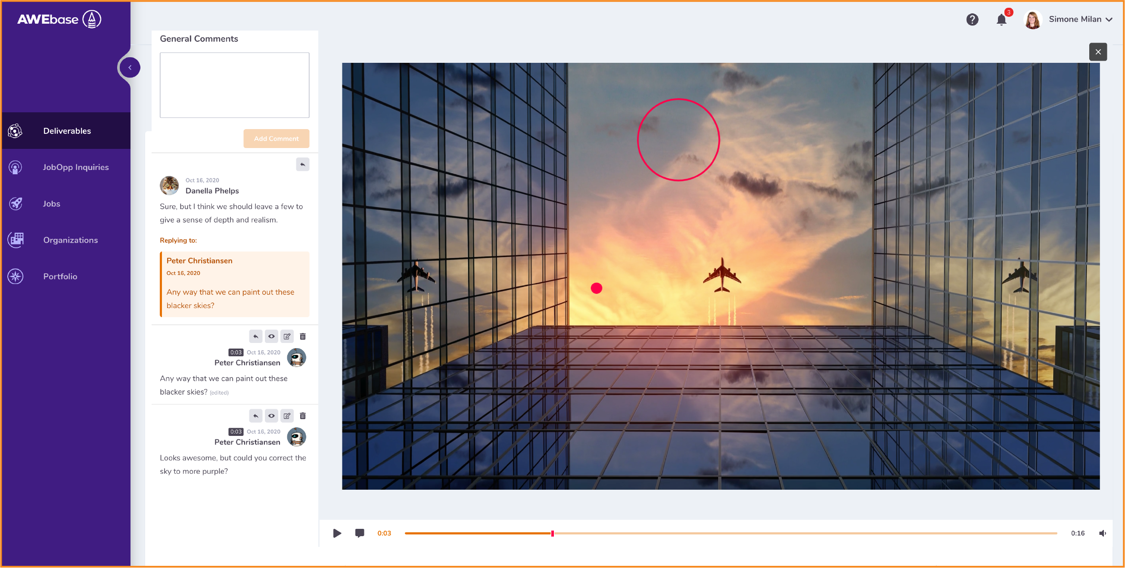Screen dimensions: 1125x568
Task: Click the help question mark icon
Action: [972, 20]
